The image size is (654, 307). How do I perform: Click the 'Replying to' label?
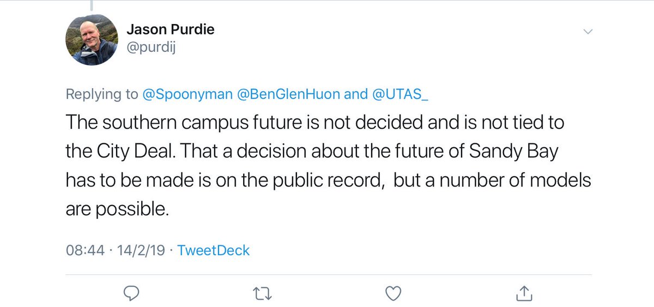(102, 94)
